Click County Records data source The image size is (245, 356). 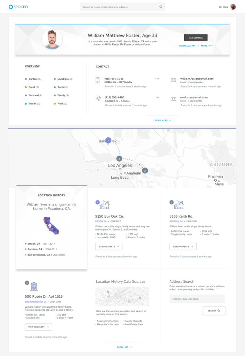click(x=133, y=321)
